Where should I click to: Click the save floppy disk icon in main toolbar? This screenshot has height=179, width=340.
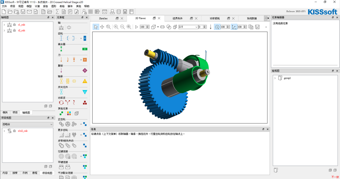point(23,12)
